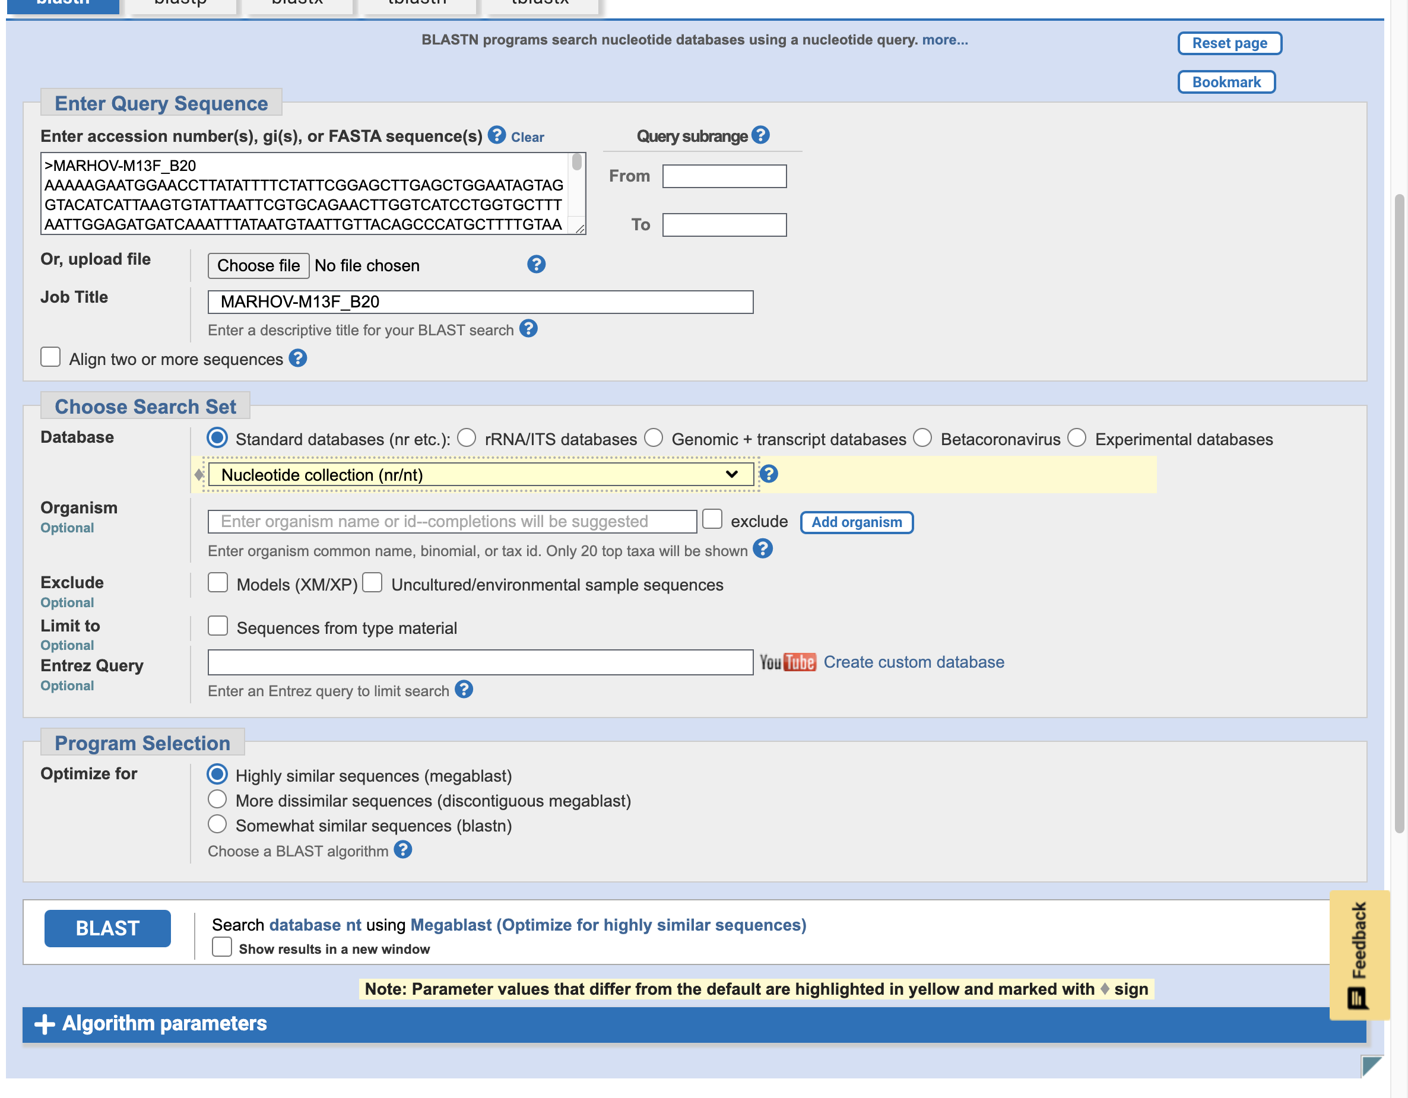This screenshot has height=1098, width=1408.
Task: Click the Add organism button
Action: pyautogui.click(x=857, y=522)
